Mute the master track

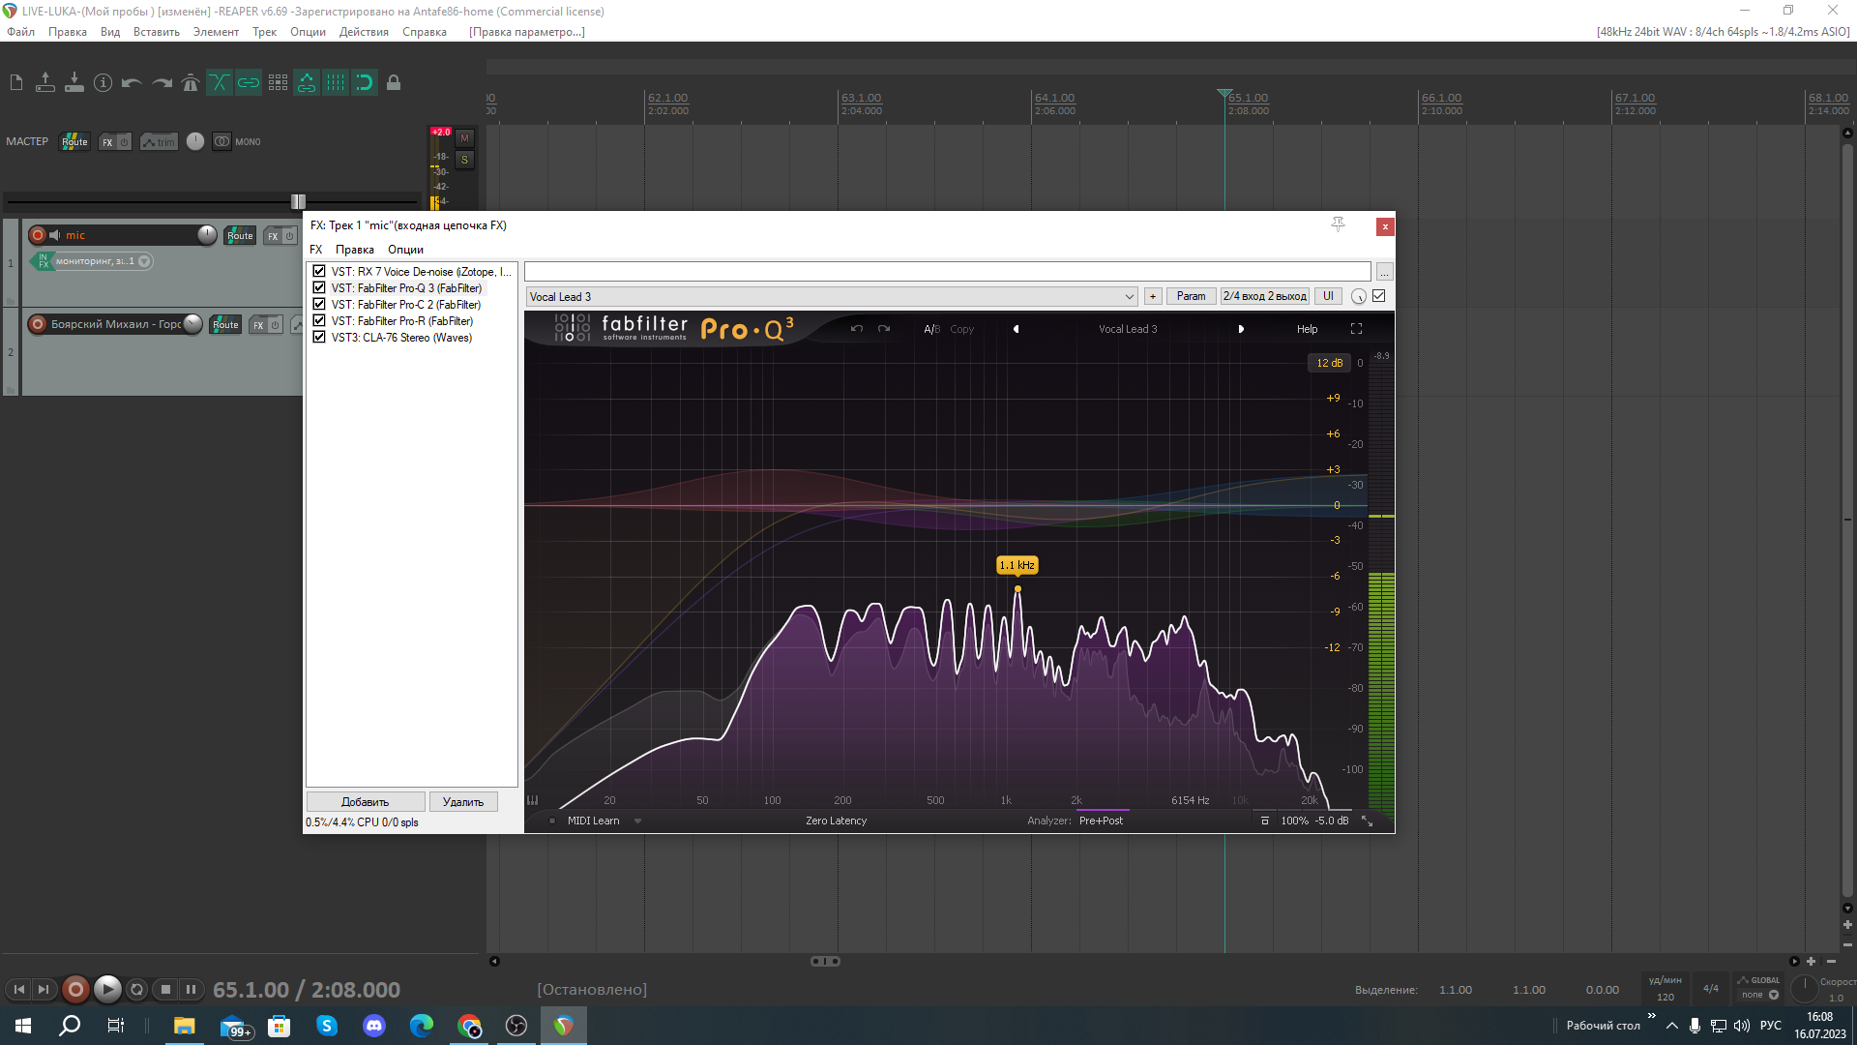464,138
